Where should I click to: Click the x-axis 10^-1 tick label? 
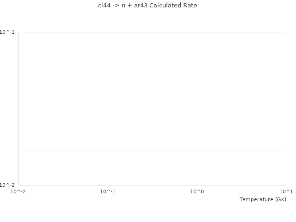click(108, 191)
